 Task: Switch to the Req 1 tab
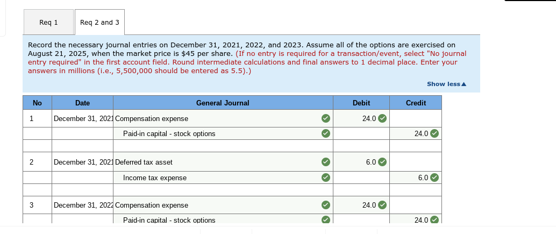(48, 23)
